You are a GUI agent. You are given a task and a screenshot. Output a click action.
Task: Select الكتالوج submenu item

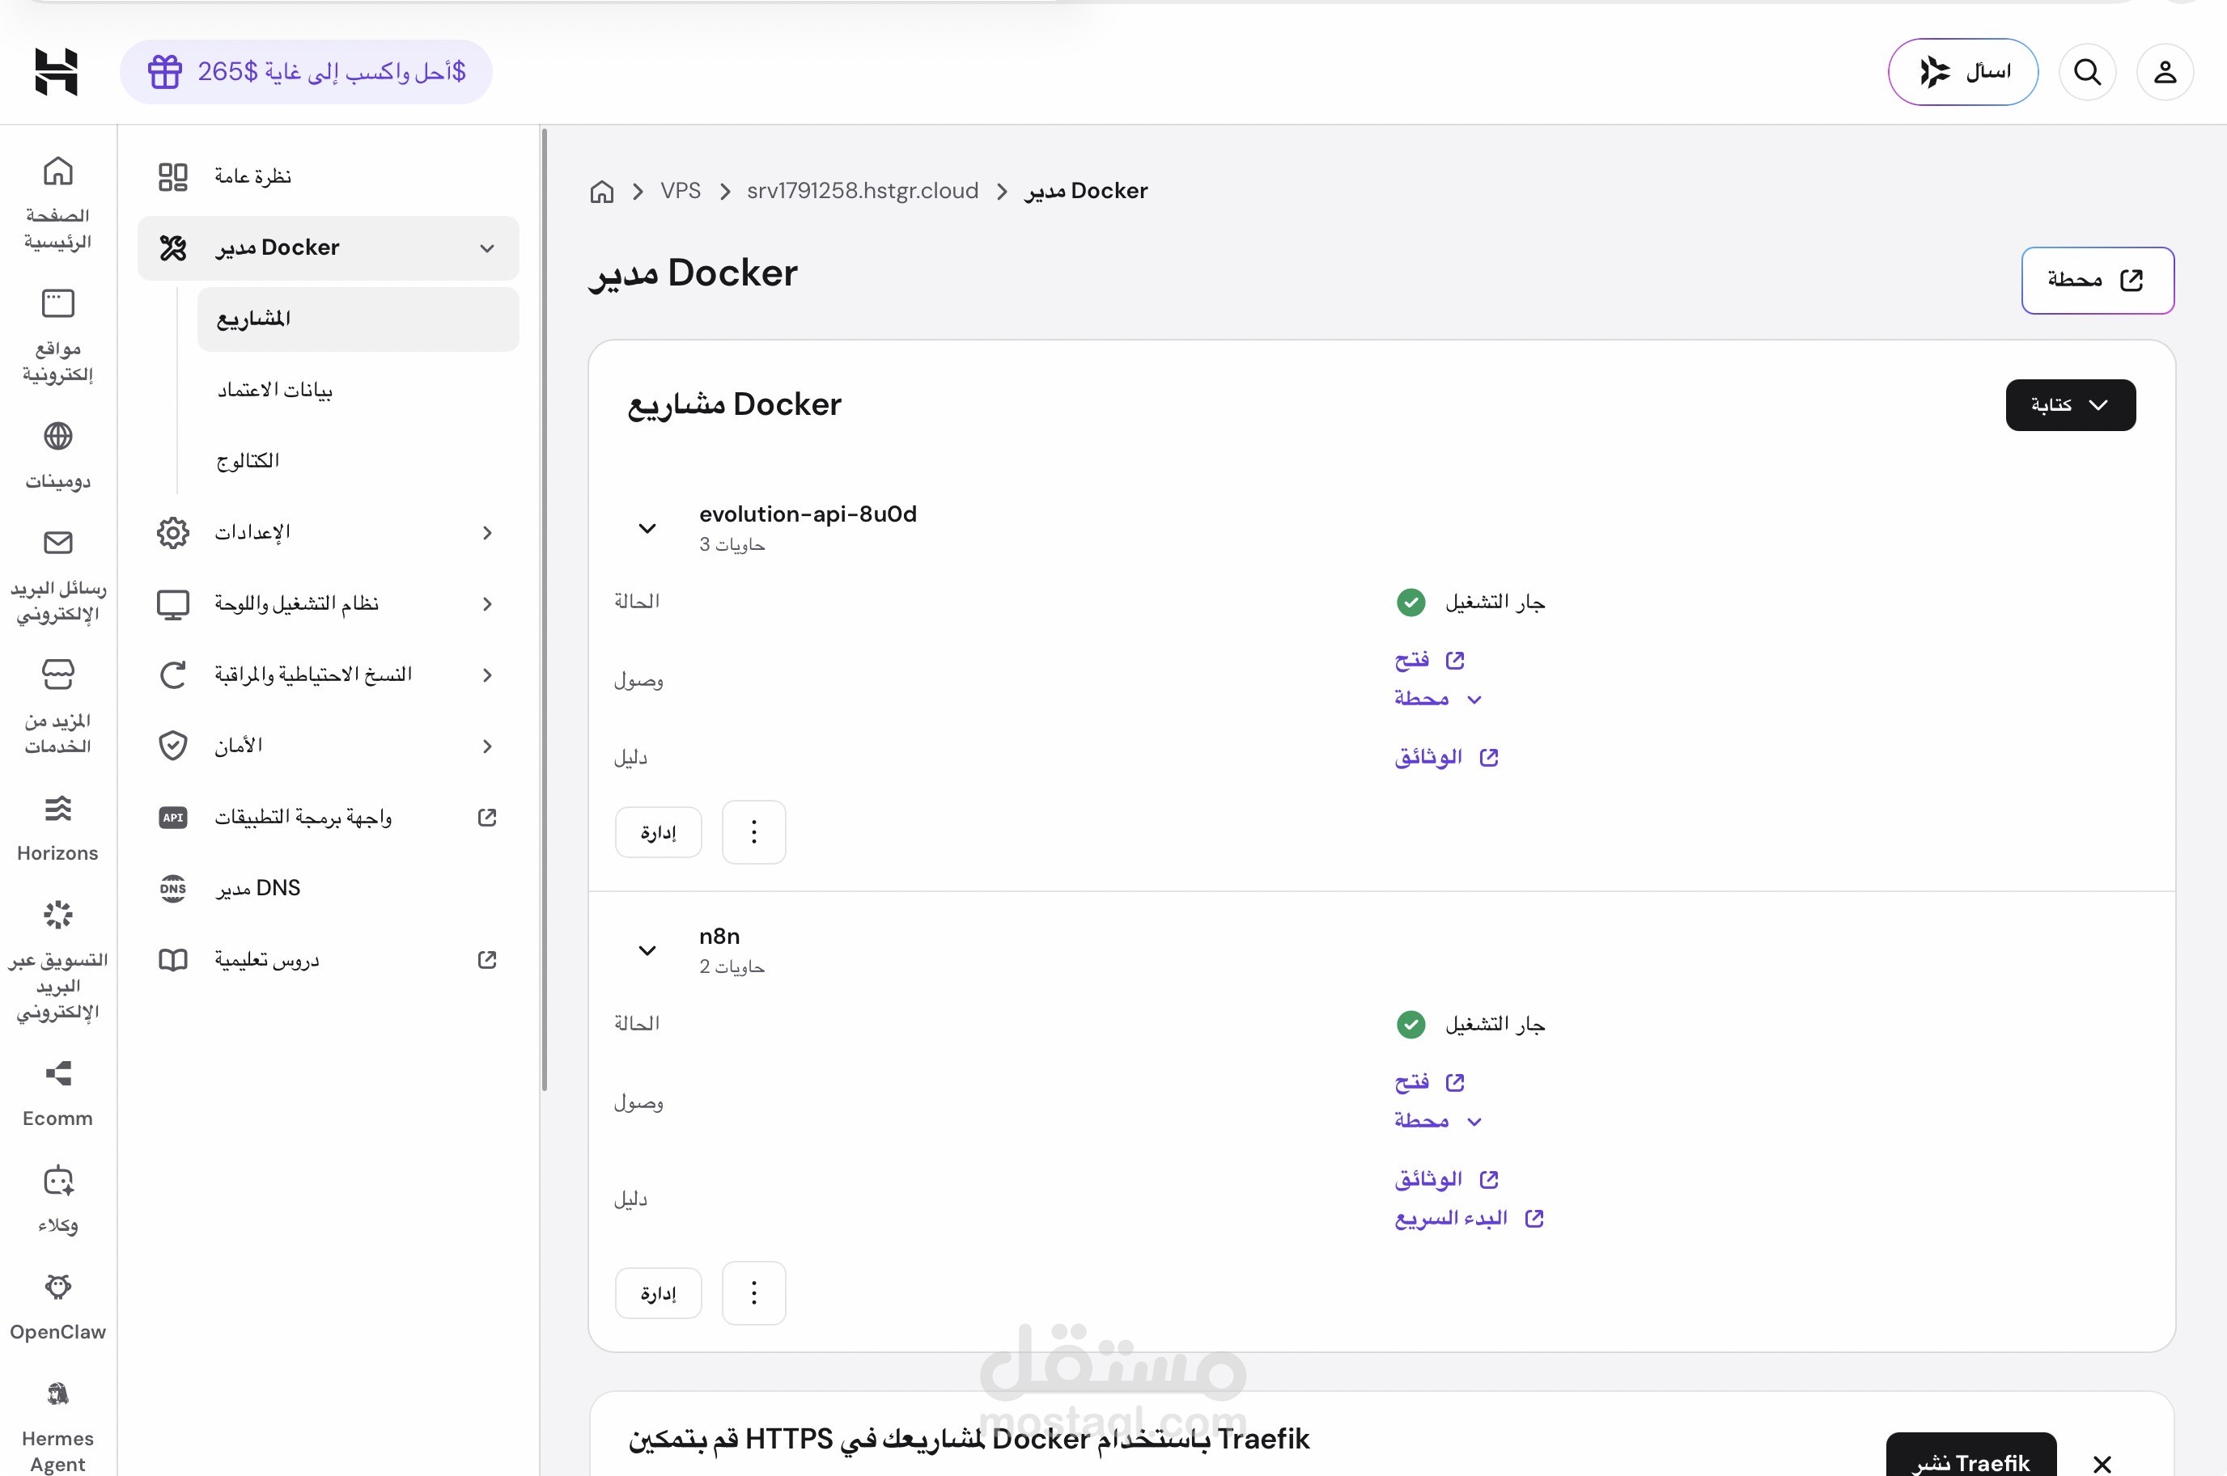click(358, 460)
